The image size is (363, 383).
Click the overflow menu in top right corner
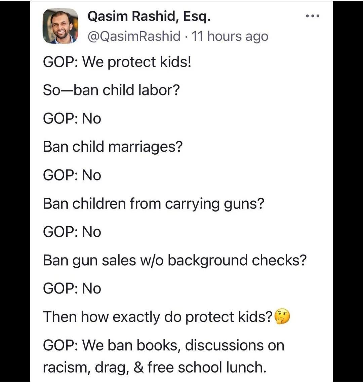[x=313, y=15]
